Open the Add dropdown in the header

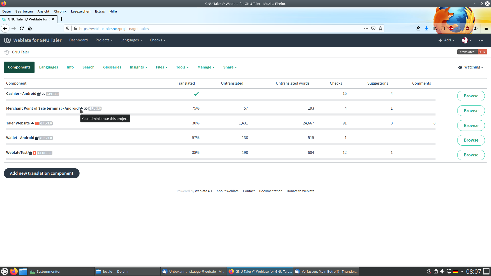447,40
